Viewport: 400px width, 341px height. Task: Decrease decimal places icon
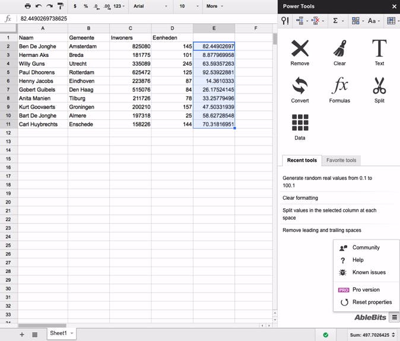click(96, 7)
